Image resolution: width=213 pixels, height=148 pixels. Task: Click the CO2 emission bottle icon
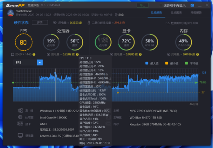tap(89, 22)
